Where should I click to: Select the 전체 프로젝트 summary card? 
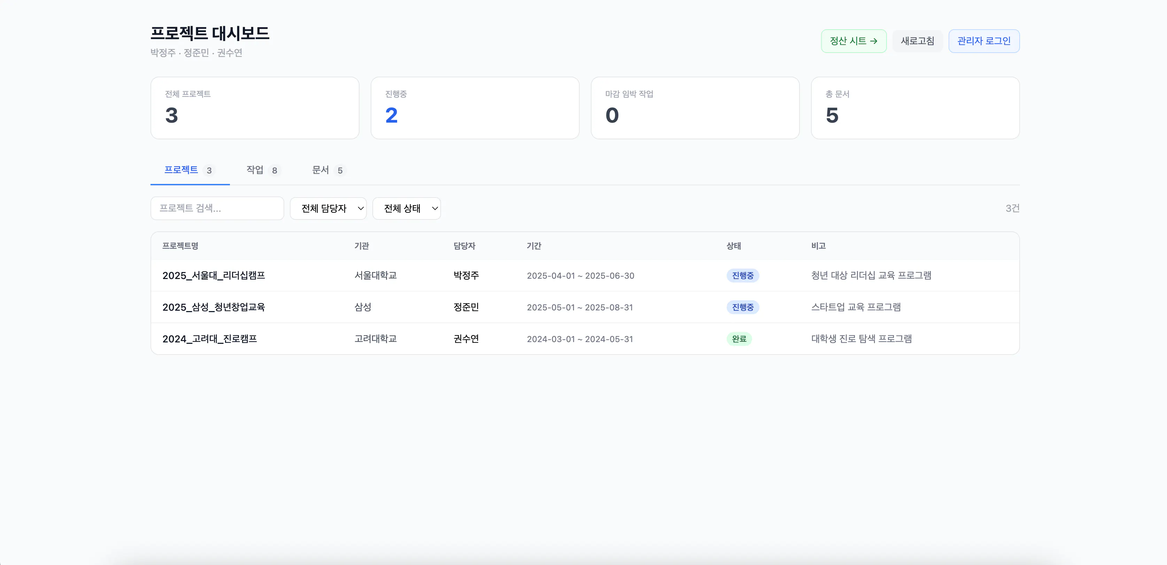[x=255, y=108]
